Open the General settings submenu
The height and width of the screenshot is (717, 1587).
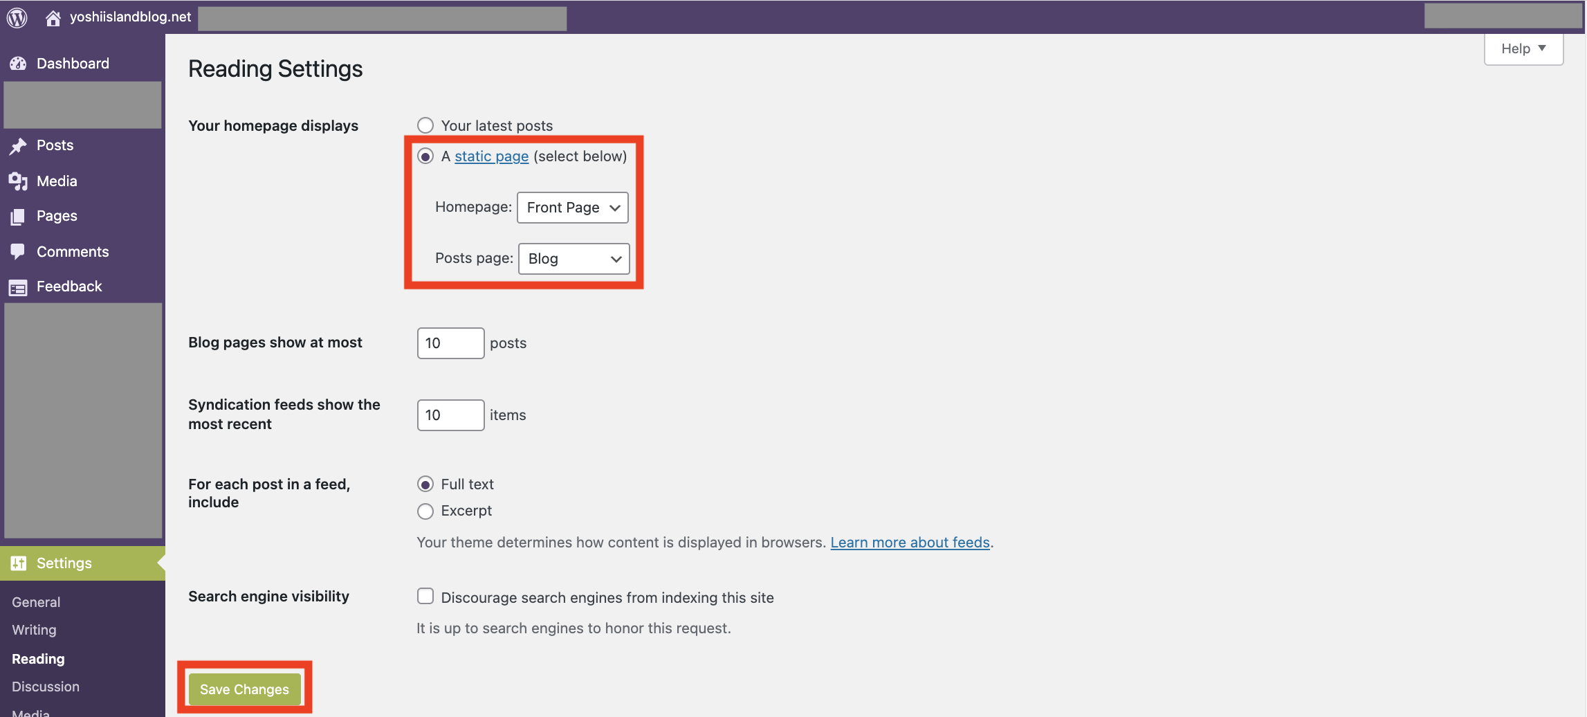tap(36, 602)
